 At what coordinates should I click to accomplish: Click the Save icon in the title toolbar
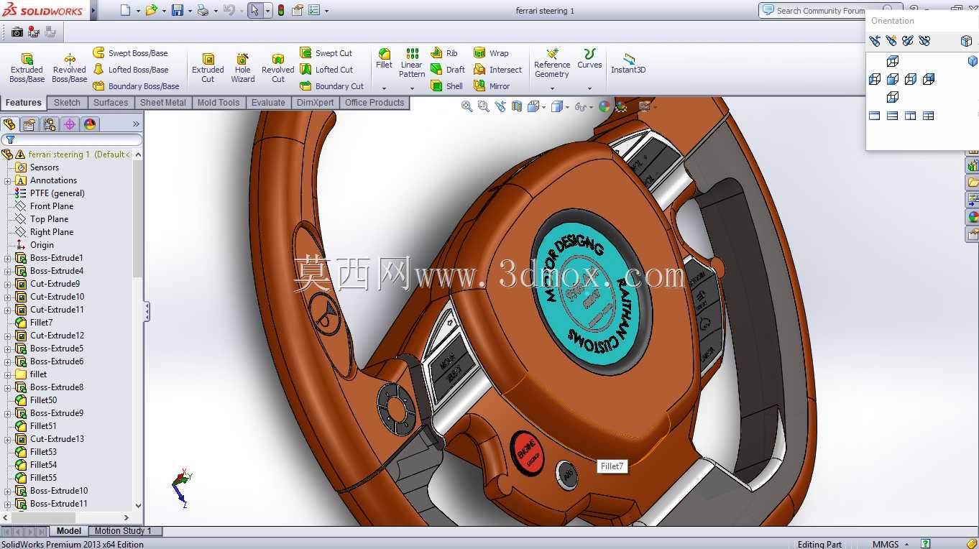pos(177,10)
